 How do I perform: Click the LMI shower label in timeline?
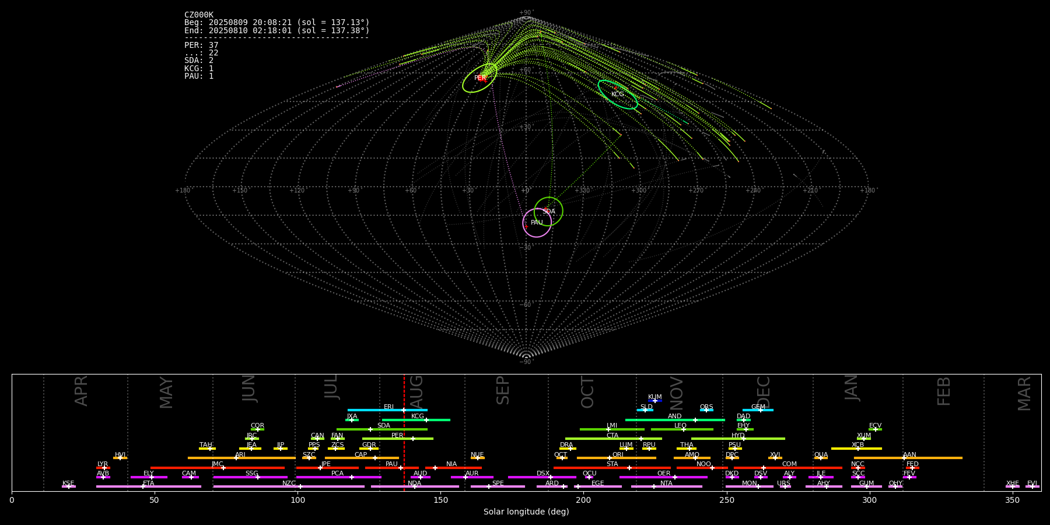click(x=612, y=426)
